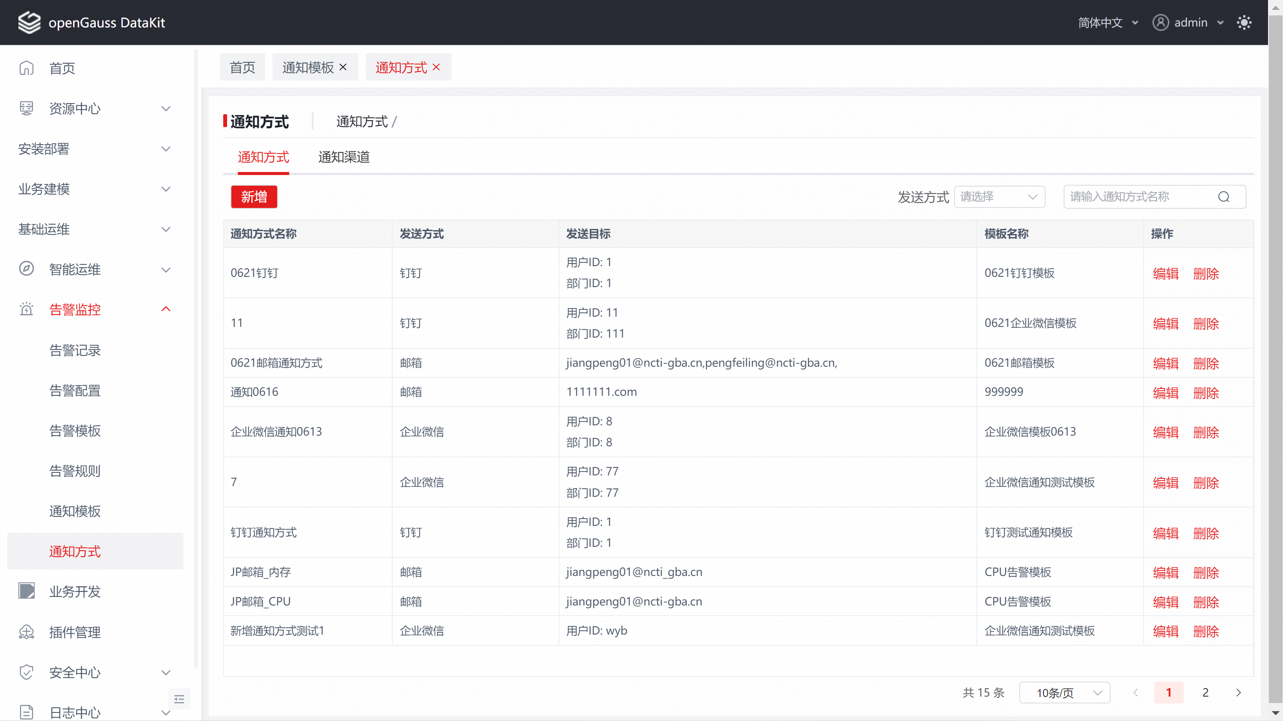The width and height of the screenshot is (1283, 721).
Task: Close the 通知方式 tab
Action: (436, 67)
